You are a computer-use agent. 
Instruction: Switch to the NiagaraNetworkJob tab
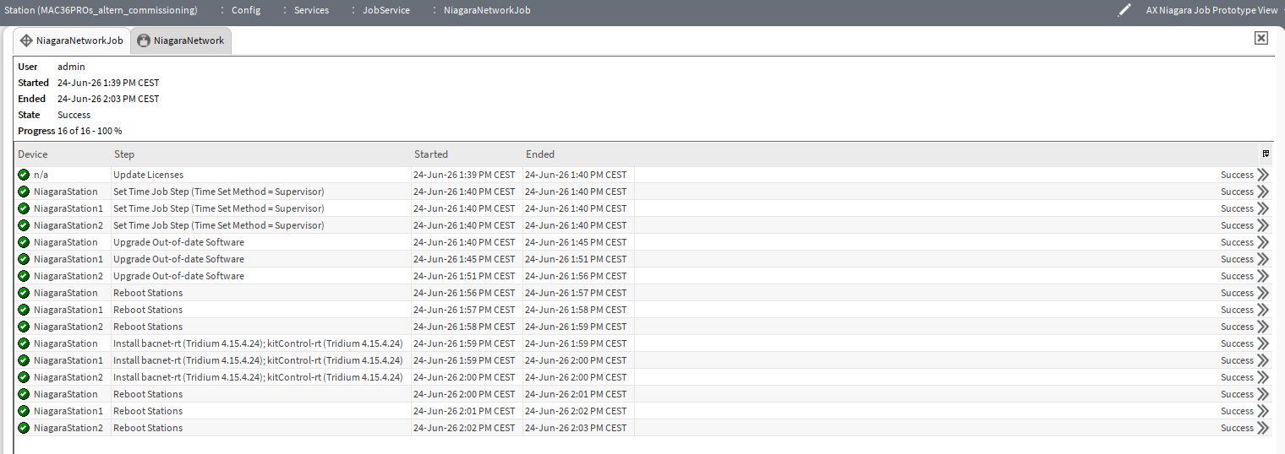72,41
